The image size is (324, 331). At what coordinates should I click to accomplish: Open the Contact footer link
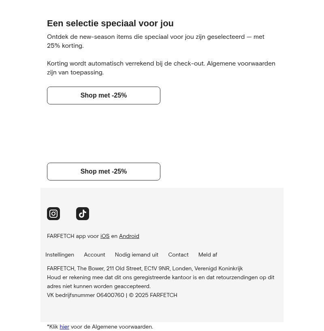coord(178,255)
